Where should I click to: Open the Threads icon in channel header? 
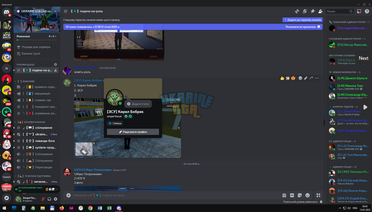pyautogui.click(x=297, y=11)
